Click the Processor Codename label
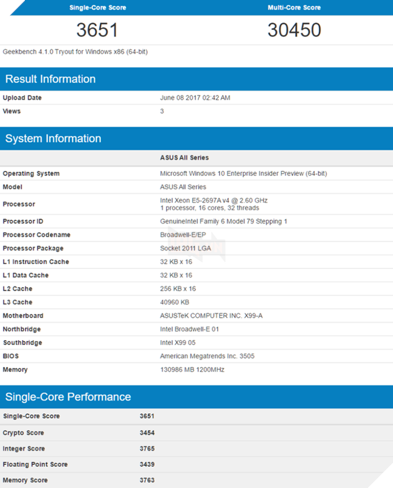 coord(36,235)
